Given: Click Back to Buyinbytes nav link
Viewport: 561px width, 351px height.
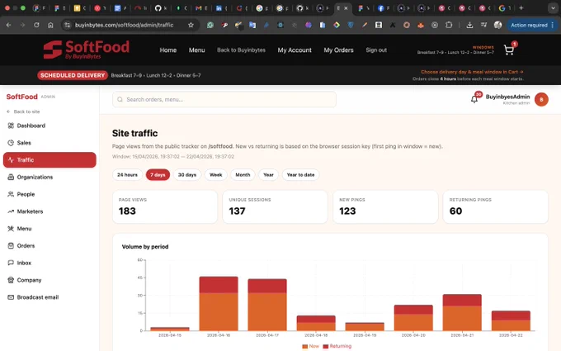Looking at the screenshot, I should click(x=241, y=50).
